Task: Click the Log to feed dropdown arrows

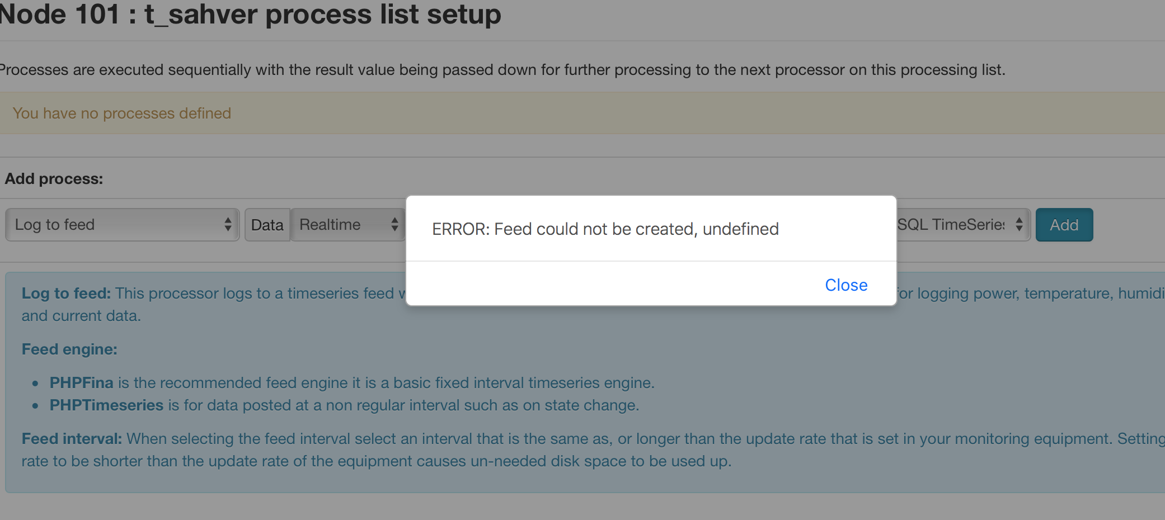Action: pos(228,225)
